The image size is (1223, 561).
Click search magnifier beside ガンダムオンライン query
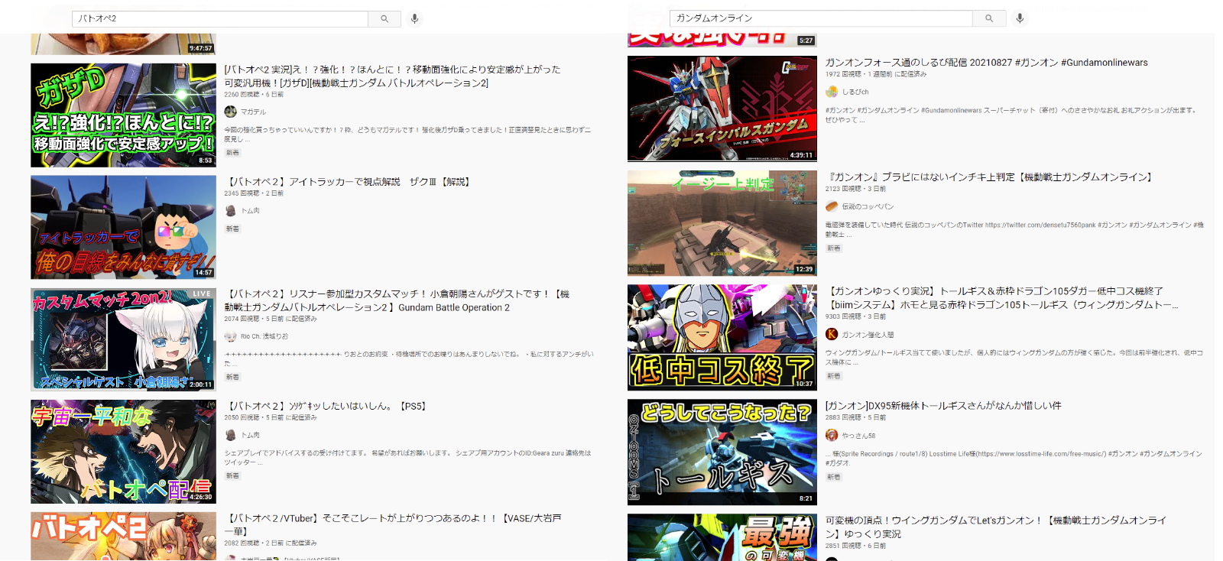click(989, 18)
